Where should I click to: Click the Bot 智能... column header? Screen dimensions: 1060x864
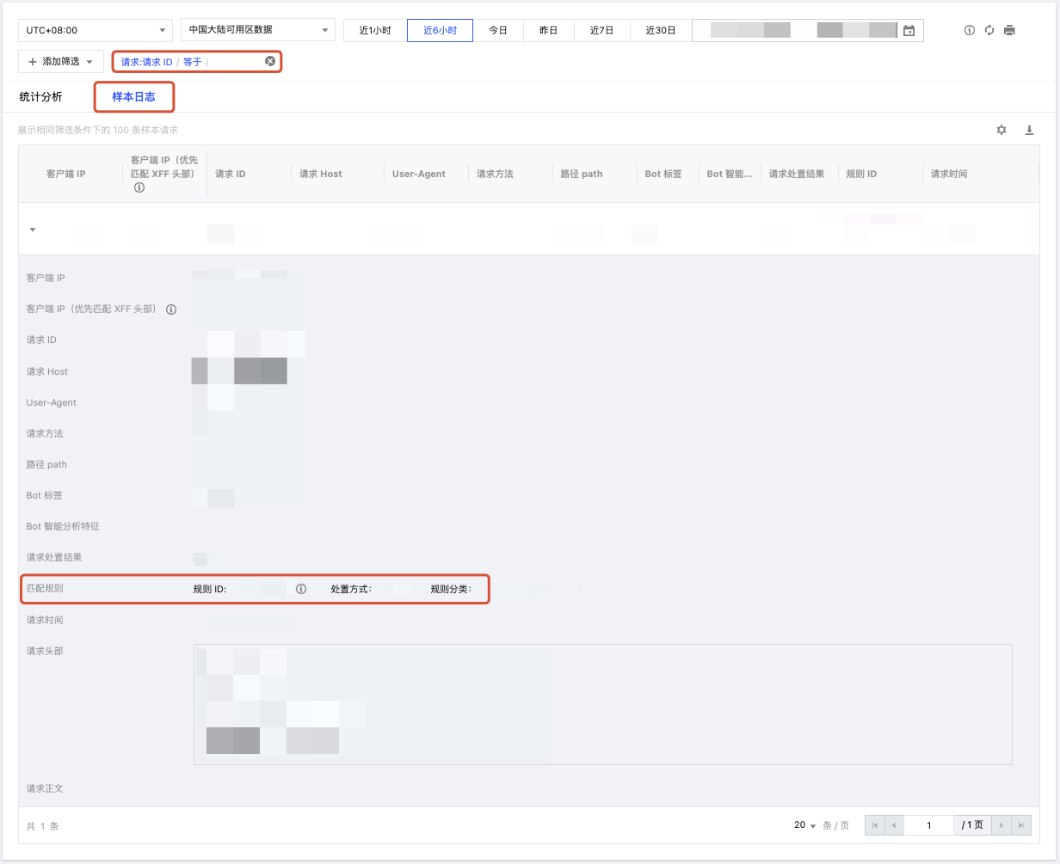point(730,174)
